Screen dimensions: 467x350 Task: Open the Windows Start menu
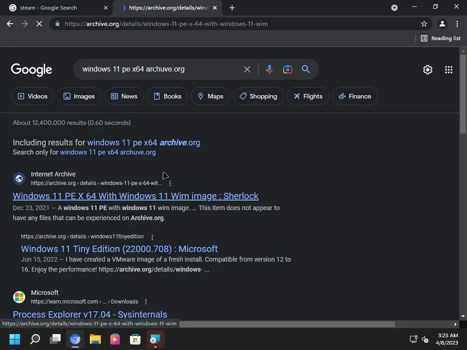(15, 339)
